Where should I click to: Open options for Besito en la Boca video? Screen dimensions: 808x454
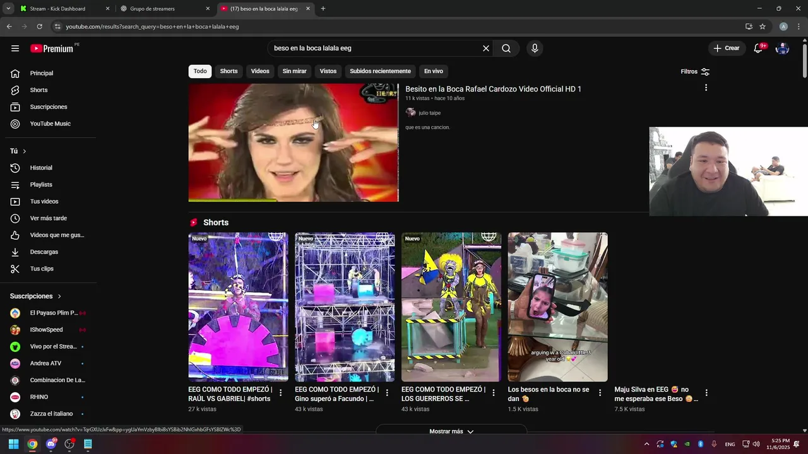[x=706, y=88]
